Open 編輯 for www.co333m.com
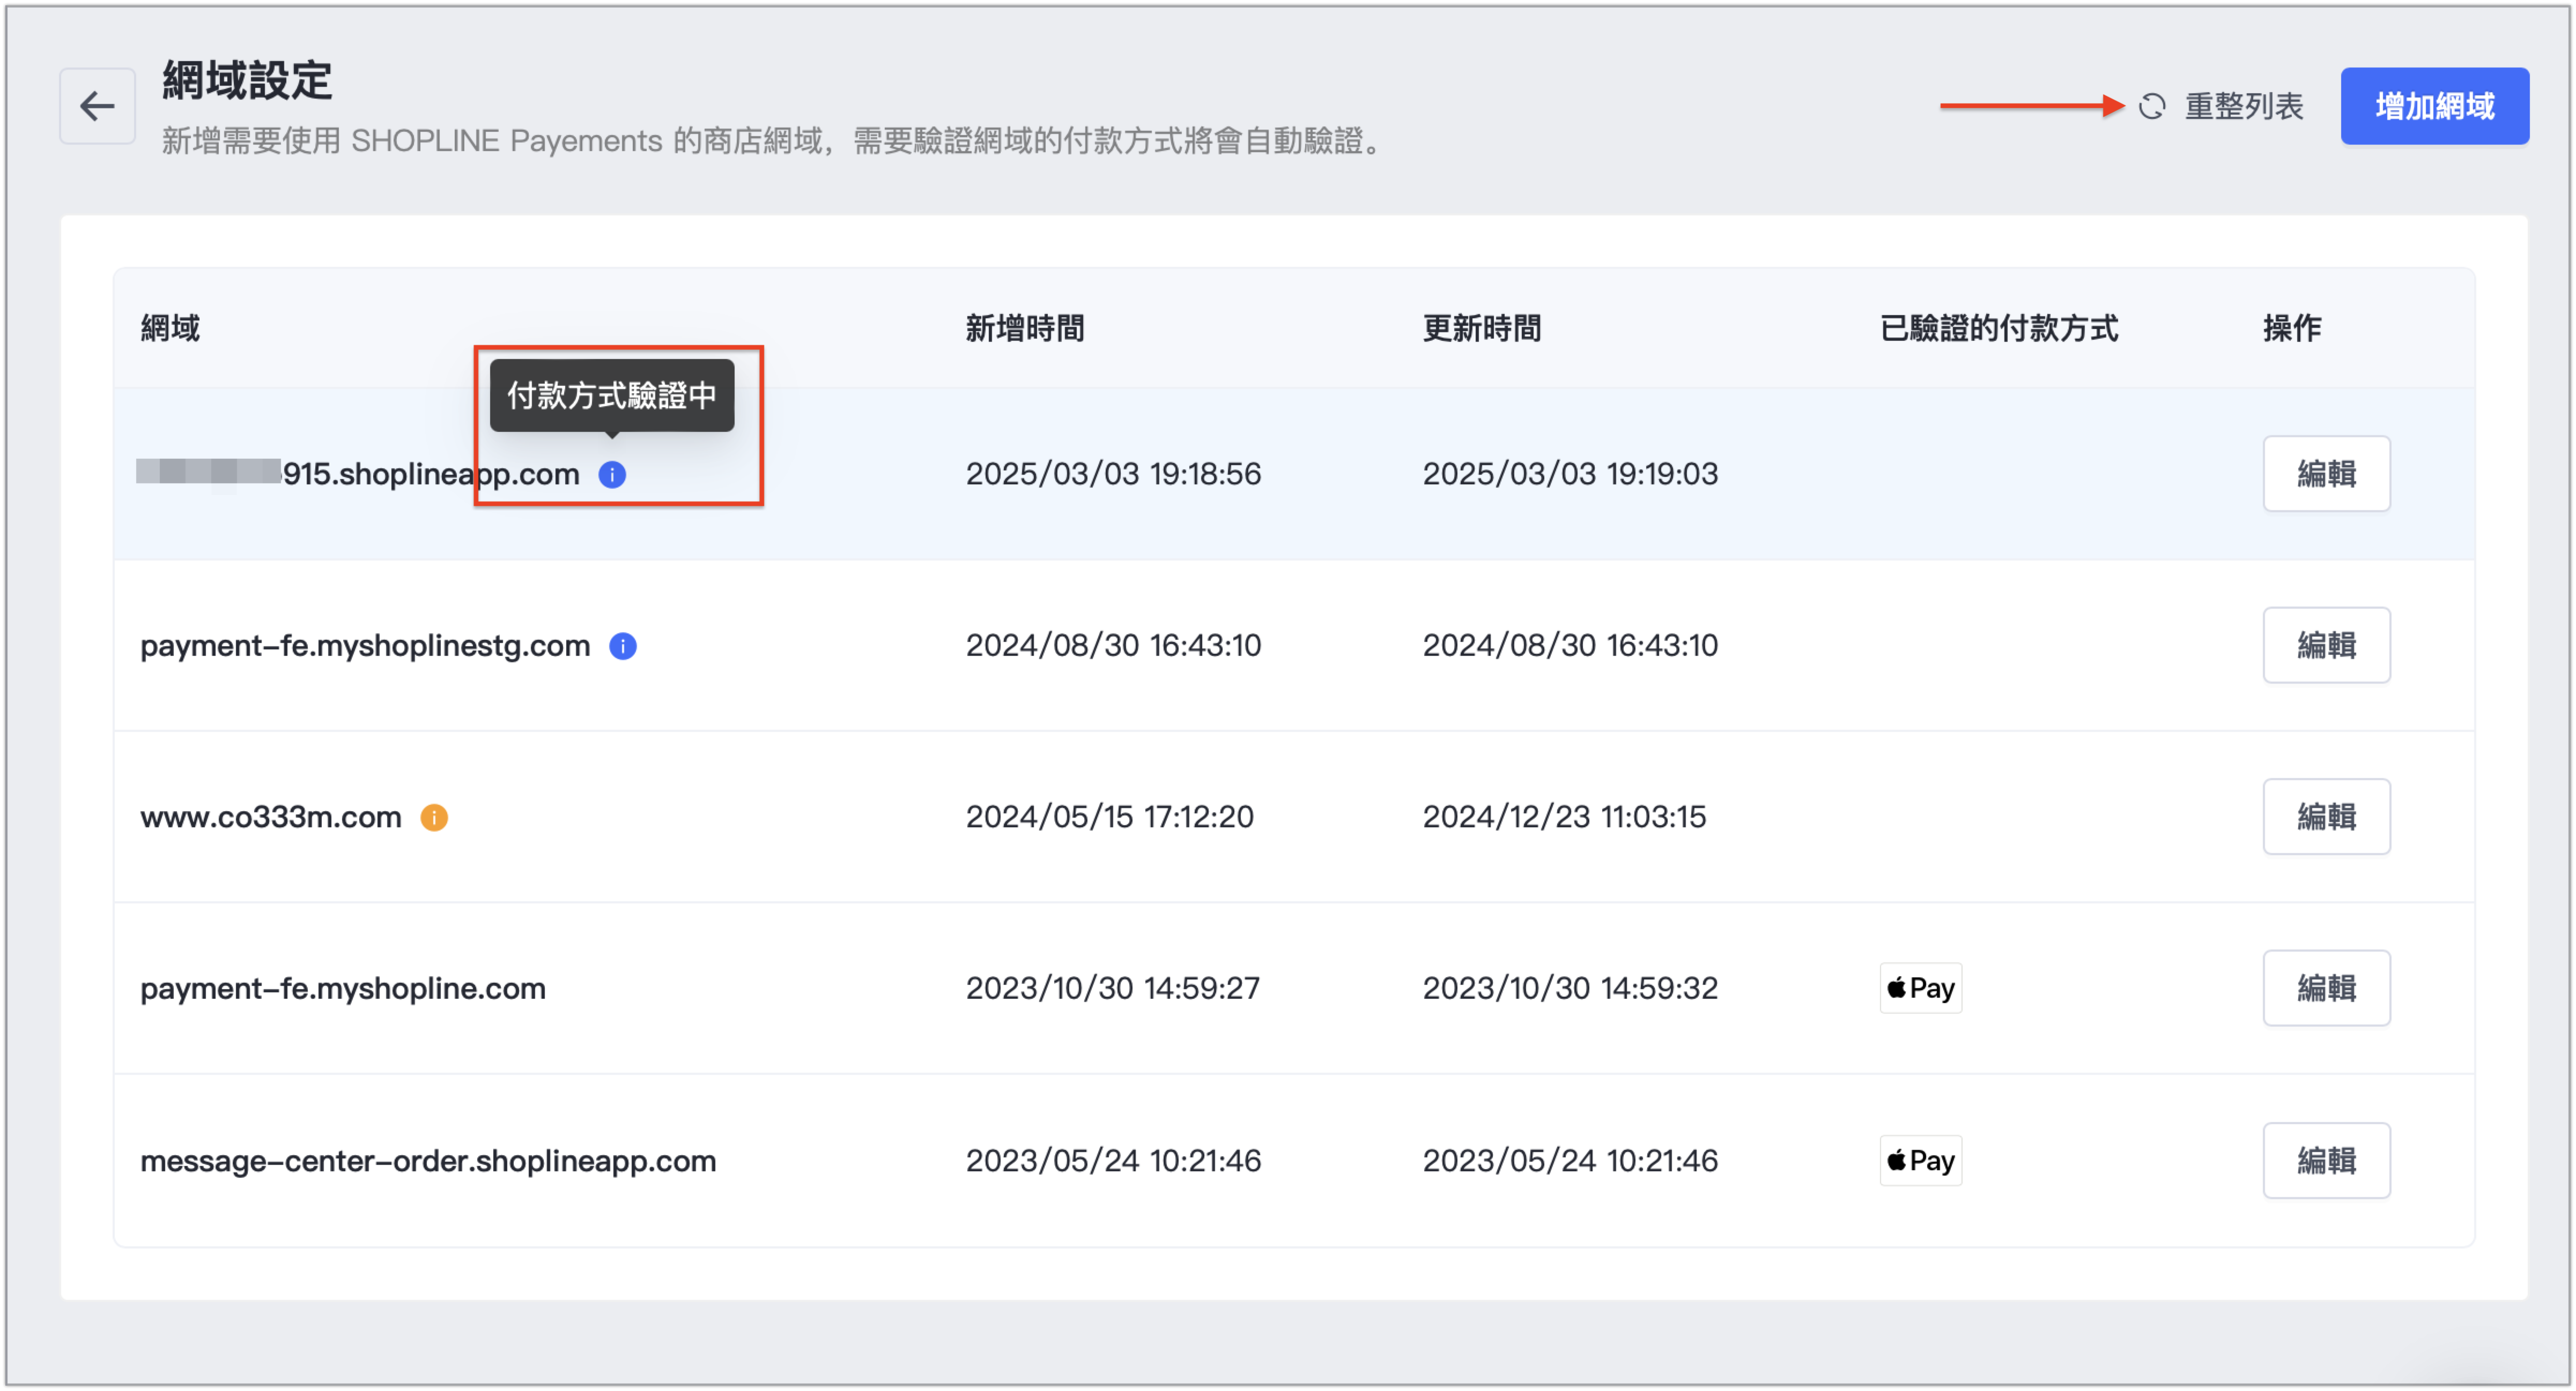The image size is (2576, 1391). coord(2326,817)
